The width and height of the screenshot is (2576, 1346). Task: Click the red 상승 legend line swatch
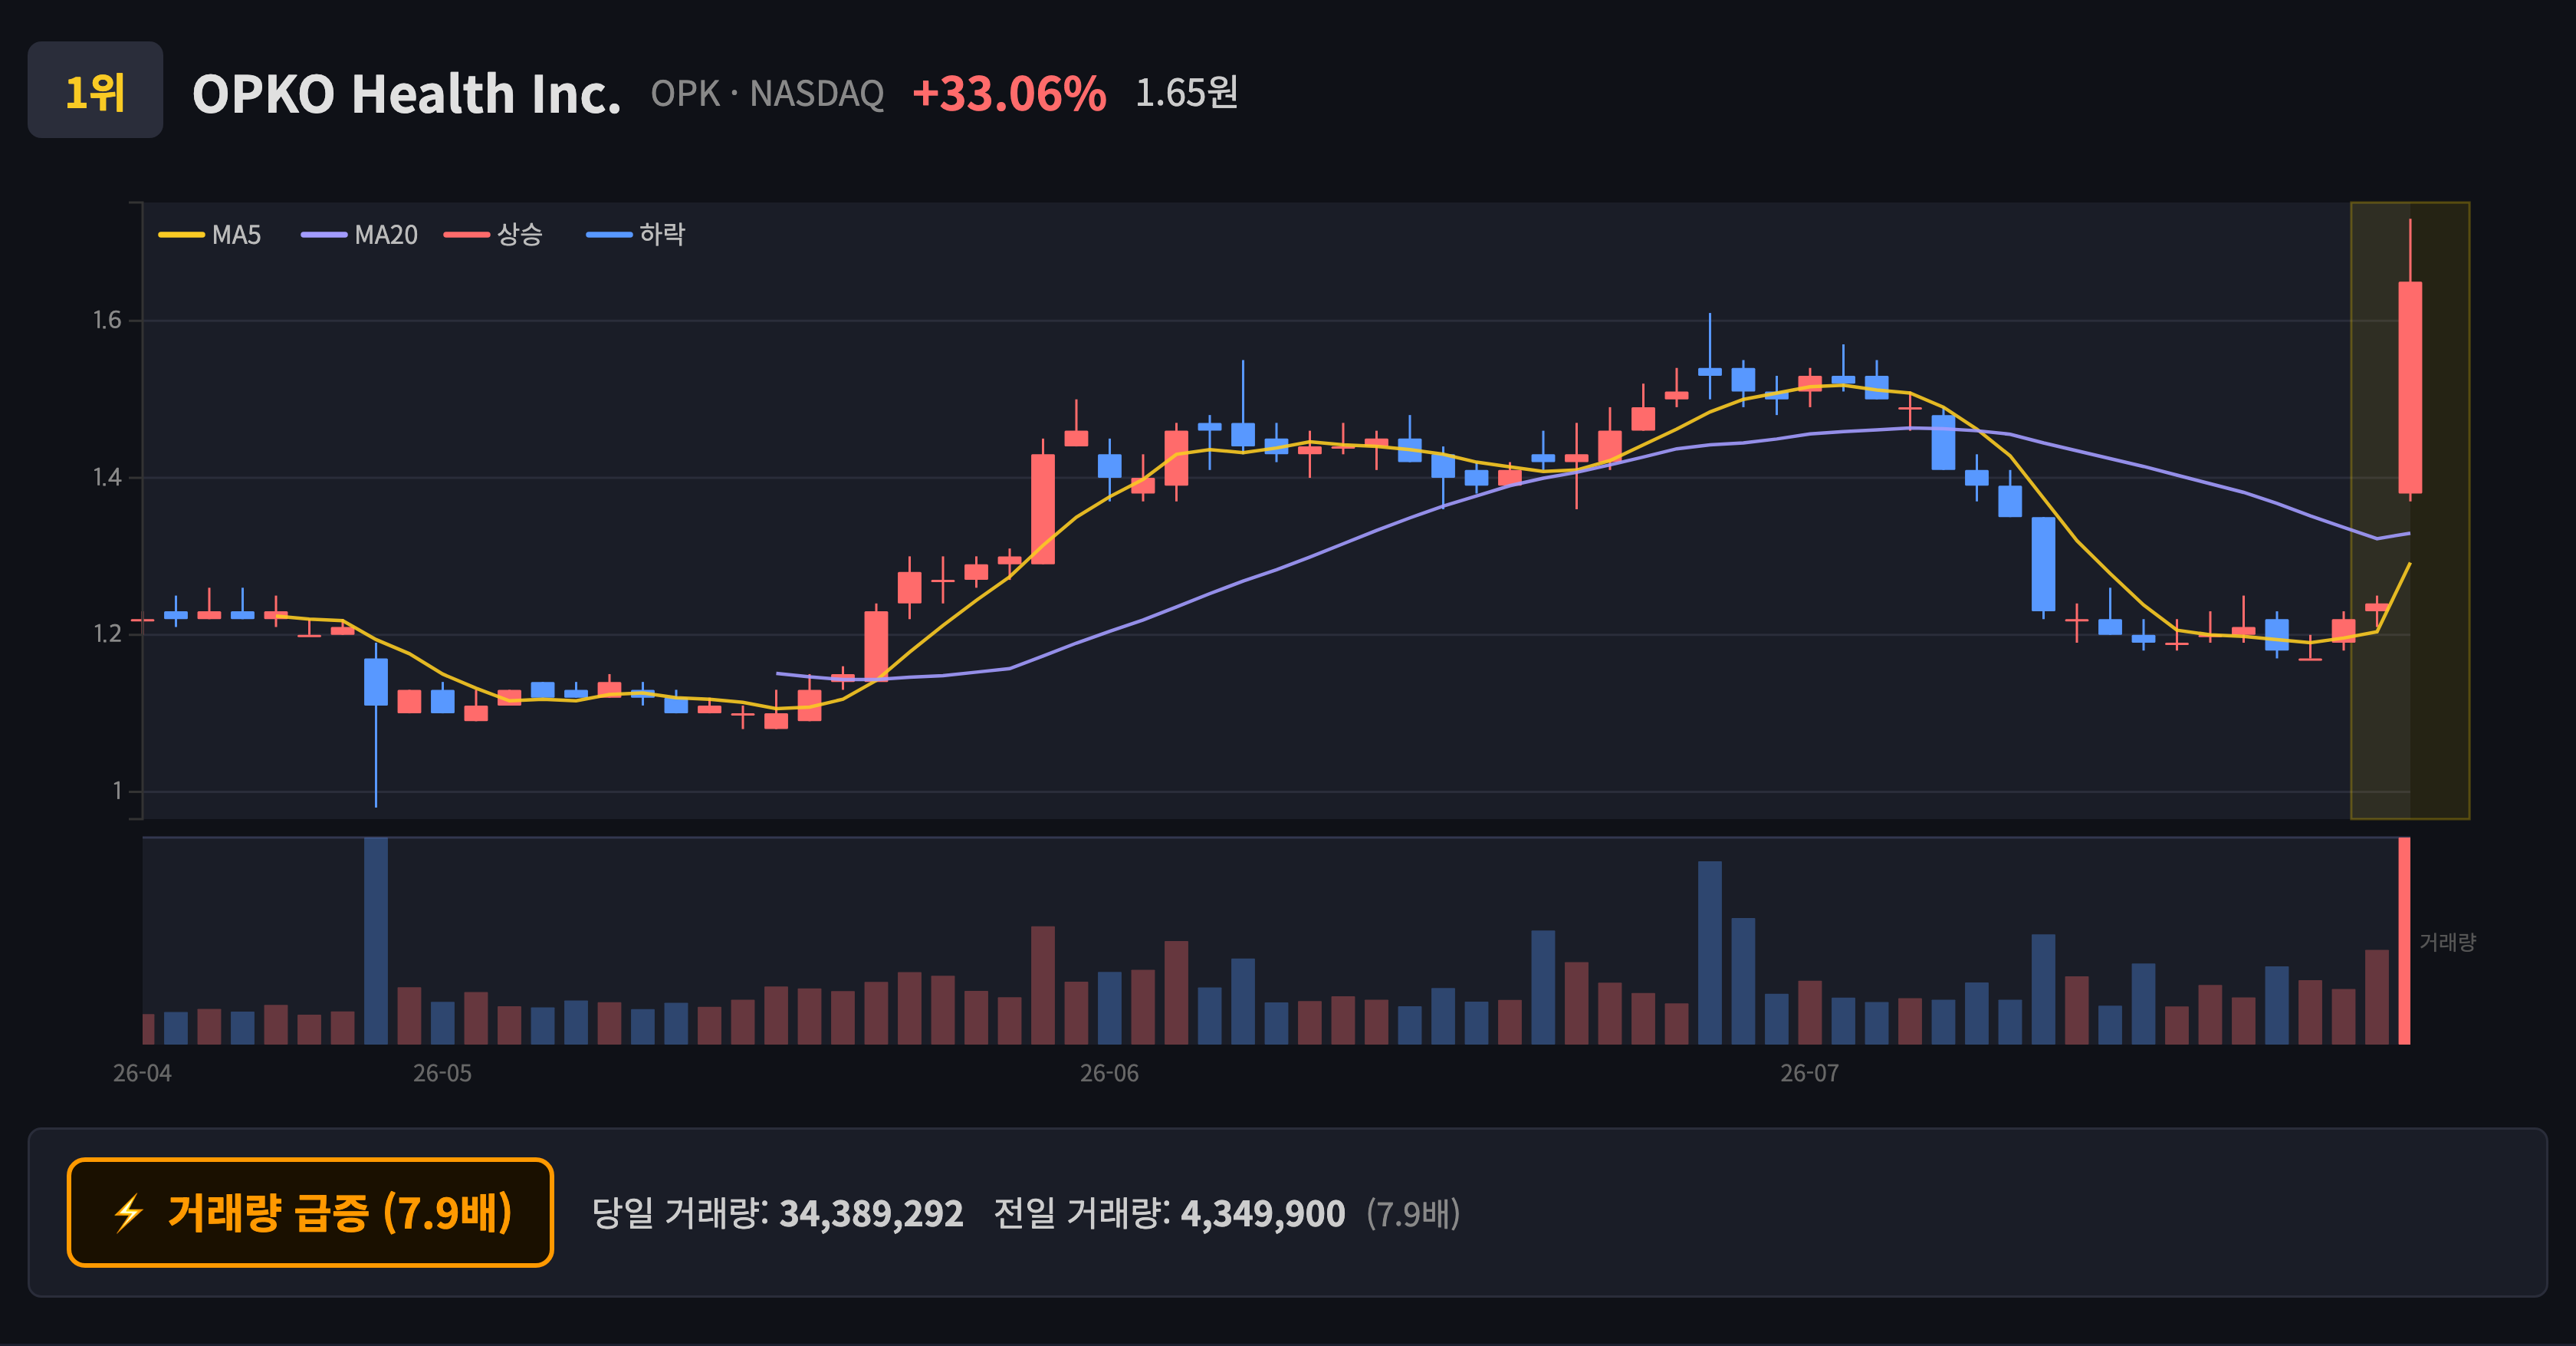pyautogui.click(x=467, y=235)
